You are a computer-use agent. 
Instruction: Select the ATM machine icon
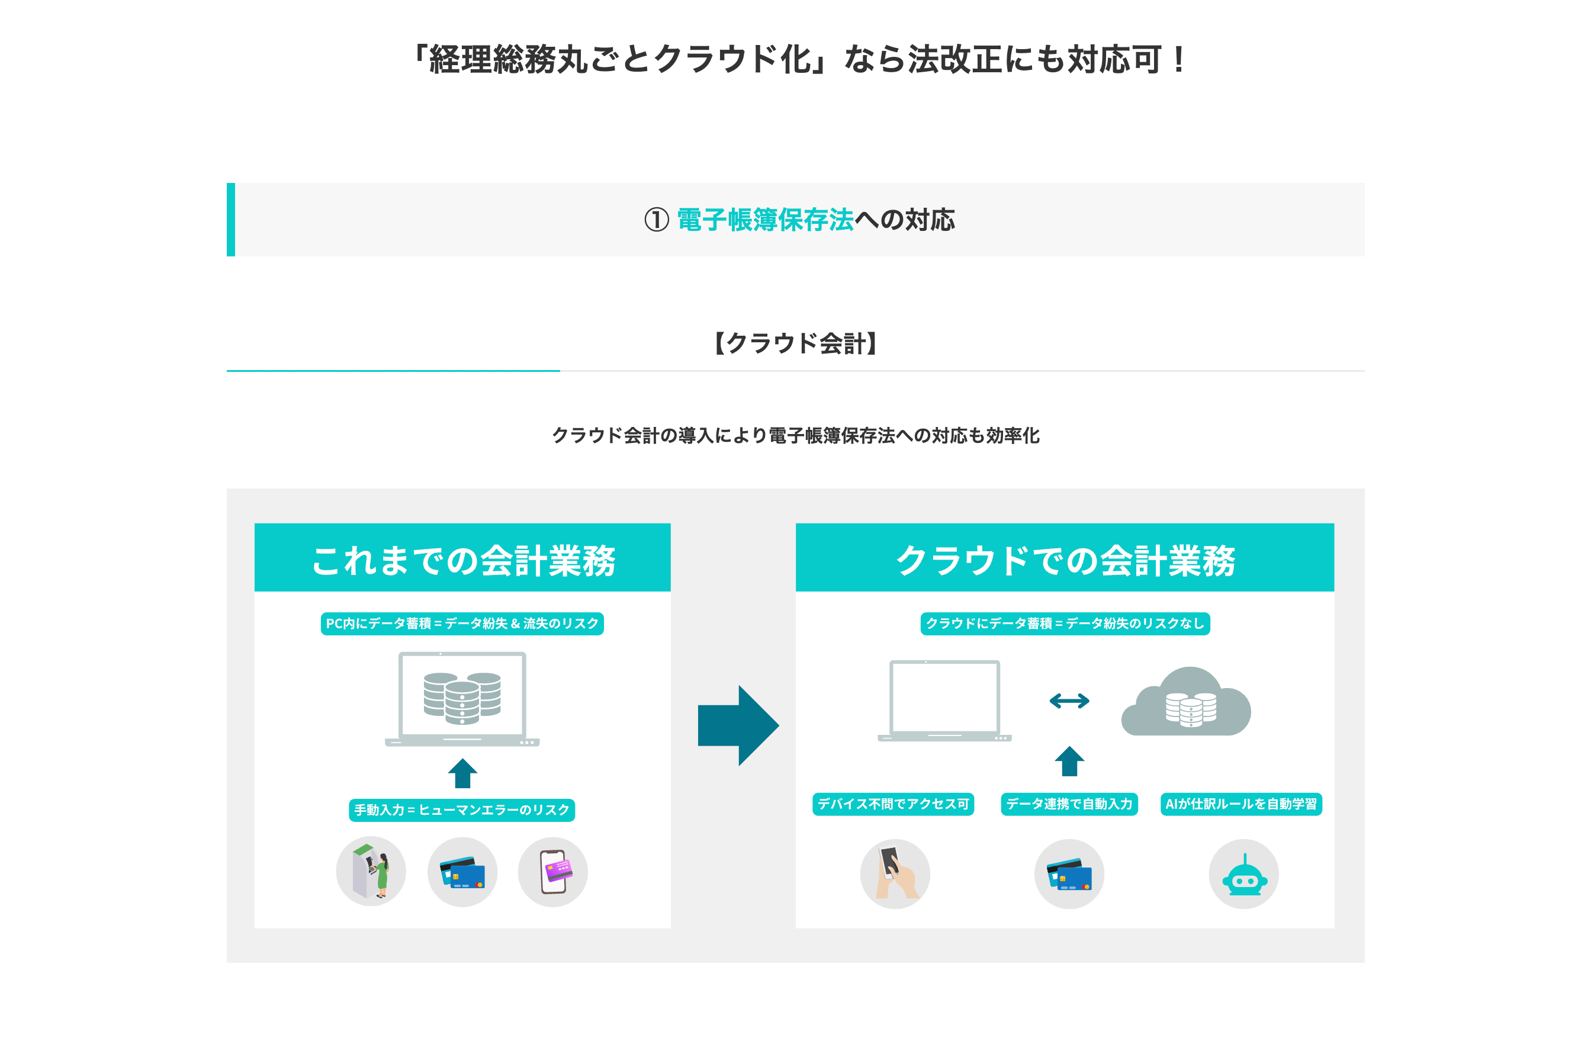pos(370,873)
